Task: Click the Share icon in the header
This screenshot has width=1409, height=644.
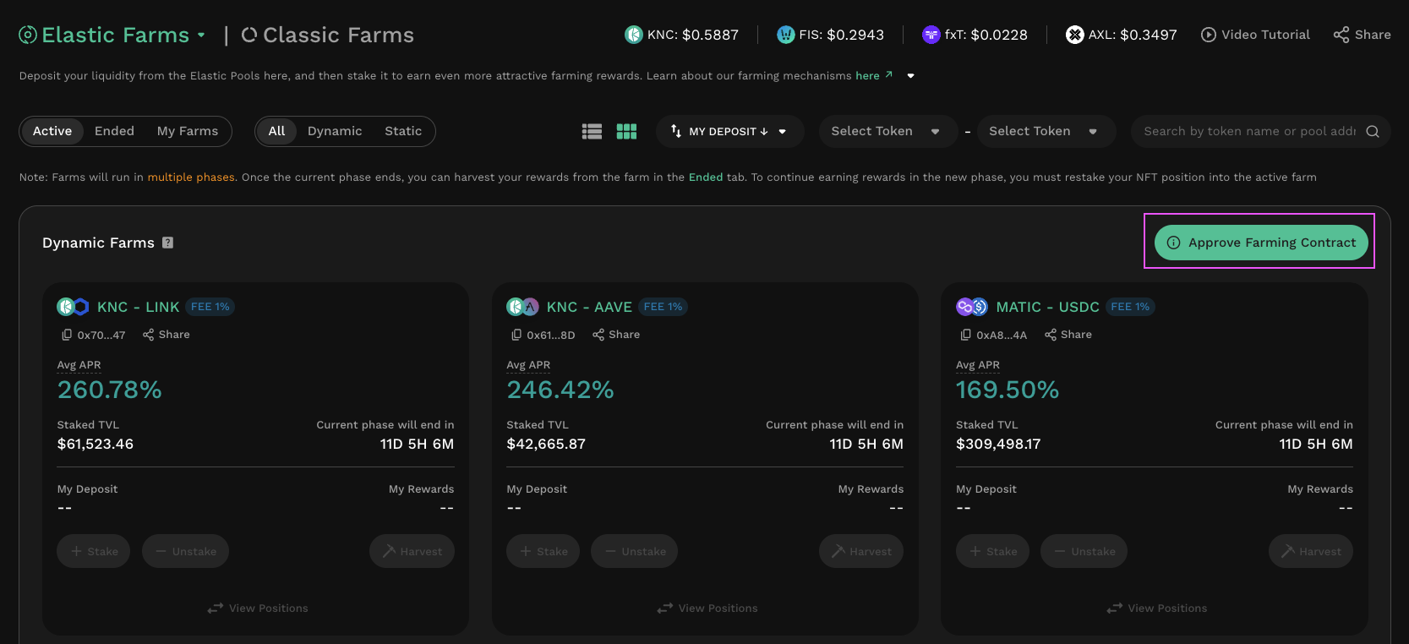Action: 1341,35
